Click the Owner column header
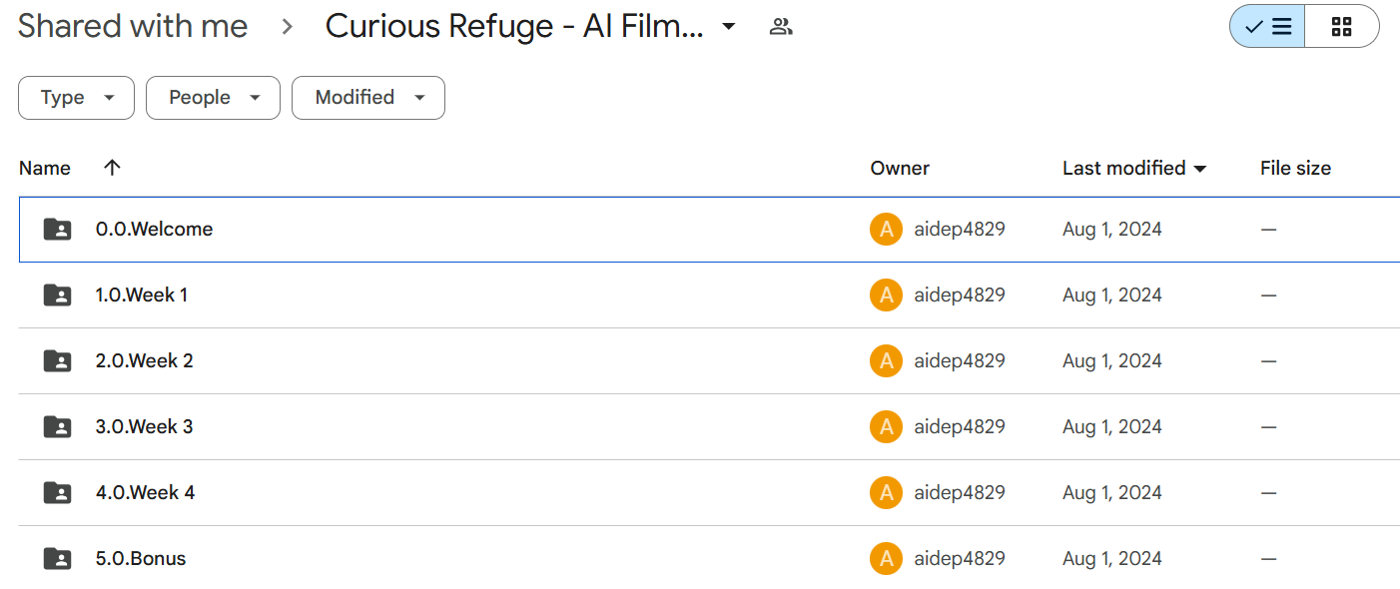The width and height of the screenshot is (1400, 589). (x=900, y=168)
